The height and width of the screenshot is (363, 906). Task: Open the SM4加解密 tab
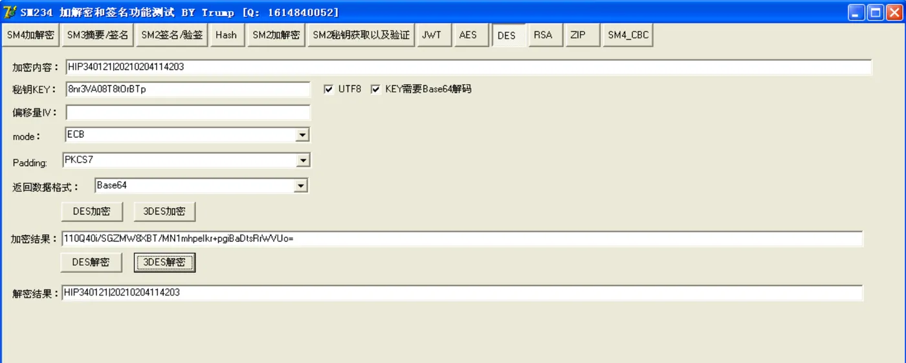pyautogui.click(x=30, y=36)
